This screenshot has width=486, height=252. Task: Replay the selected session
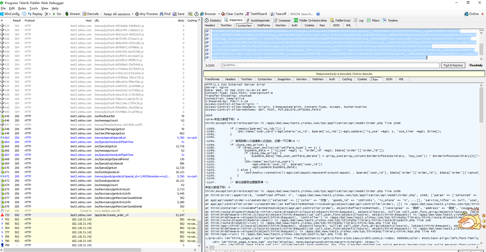(35, 14)
